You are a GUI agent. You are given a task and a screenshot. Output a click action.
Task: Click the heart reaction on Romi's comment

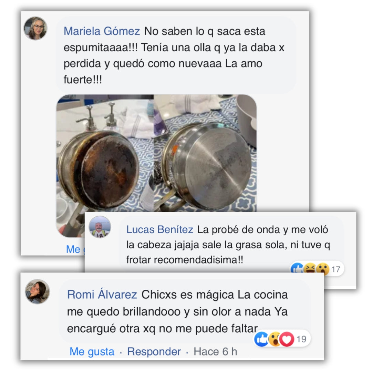point(287,339)
